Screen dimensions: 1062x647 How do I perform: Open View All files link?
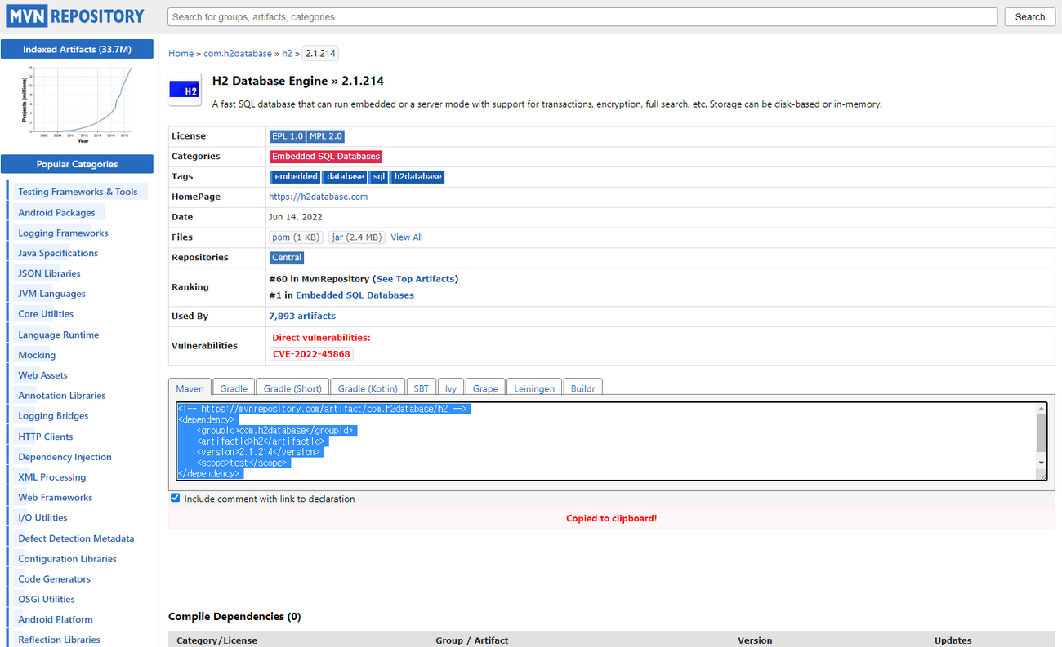(x=407, y=237)
